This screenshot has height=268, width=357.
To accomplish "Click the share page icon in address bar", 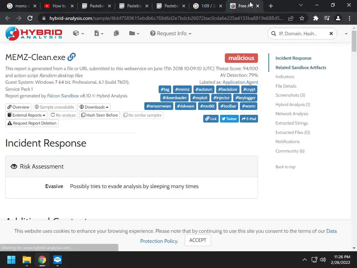I will point(291,18).
